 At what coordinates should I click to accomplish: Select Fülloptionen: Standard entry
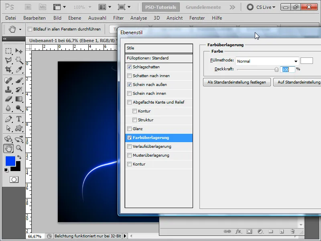click(159, 58)
